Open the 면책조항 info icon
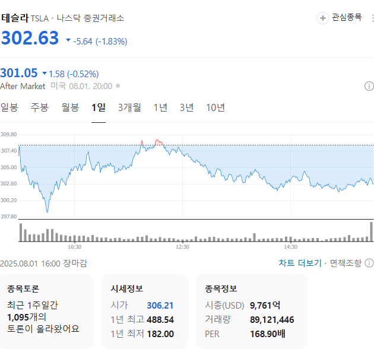 pos(369,263)
